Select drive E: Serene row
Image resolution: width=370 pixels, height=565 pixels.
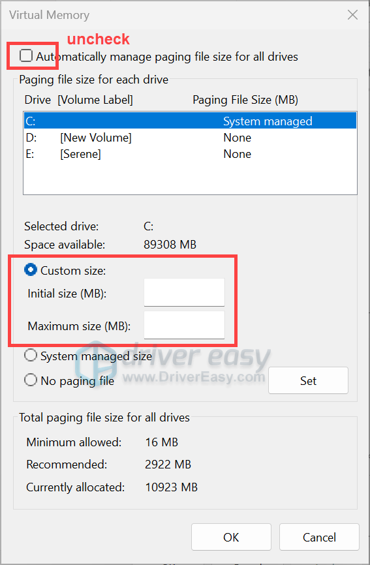click(191, 154)
